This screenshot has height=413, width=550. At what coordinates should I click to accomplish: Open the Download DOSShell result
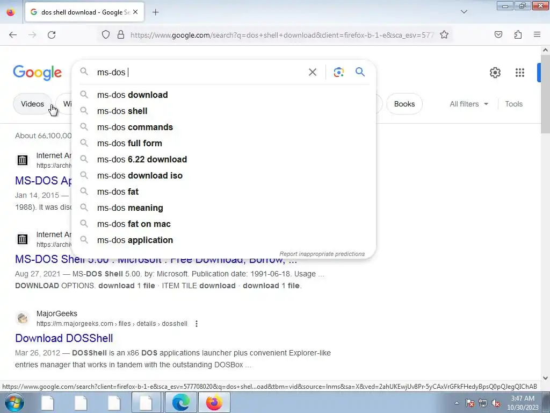coord(64,338)
